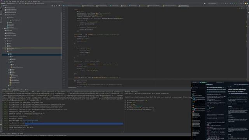Screen dimensions: 249x140
Task: Select the blue-highlighted folder row in the project tree
Action: tap(32, 54)
